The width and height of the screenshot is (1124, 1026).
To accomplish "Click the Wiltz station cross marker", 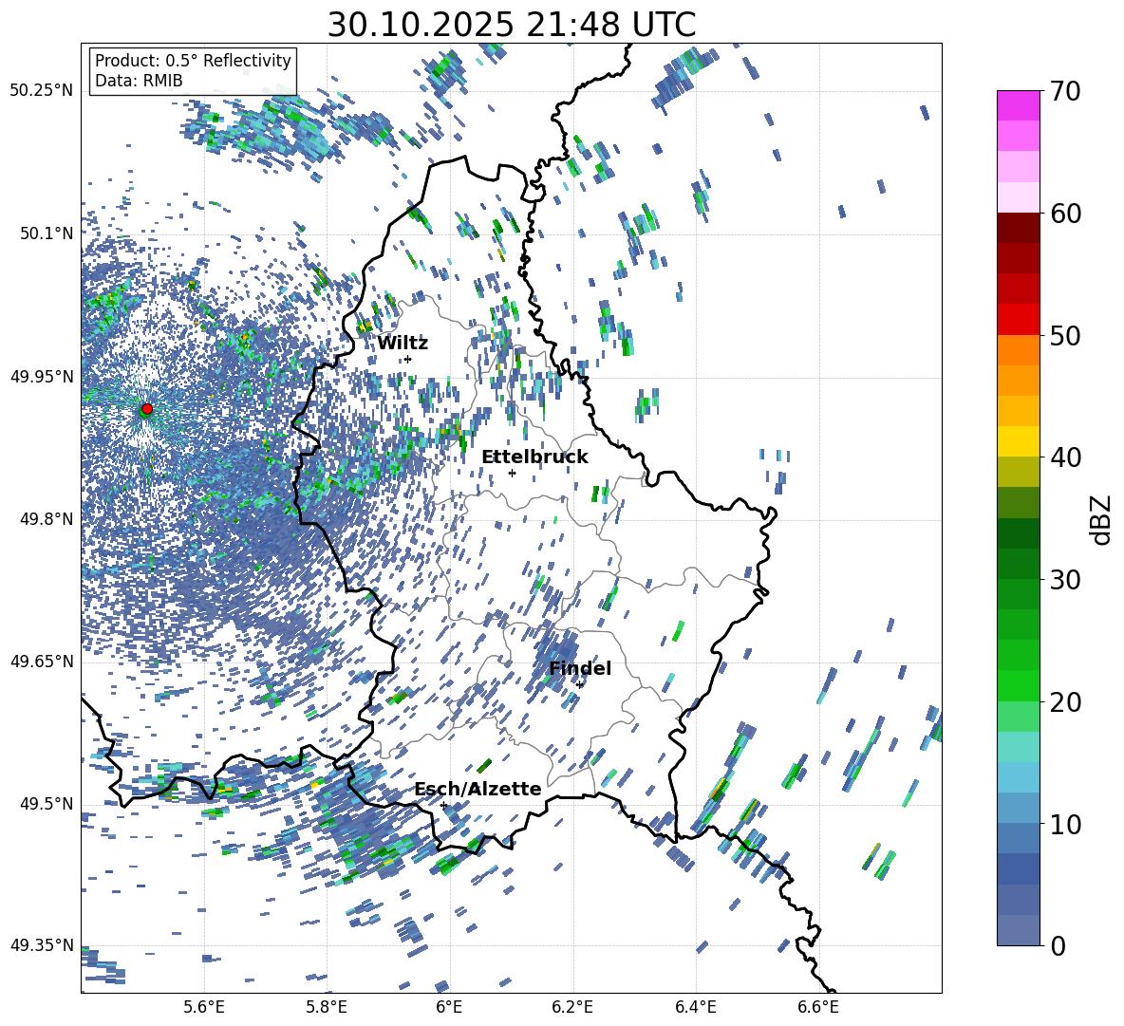I will click(x=408, y=359).
